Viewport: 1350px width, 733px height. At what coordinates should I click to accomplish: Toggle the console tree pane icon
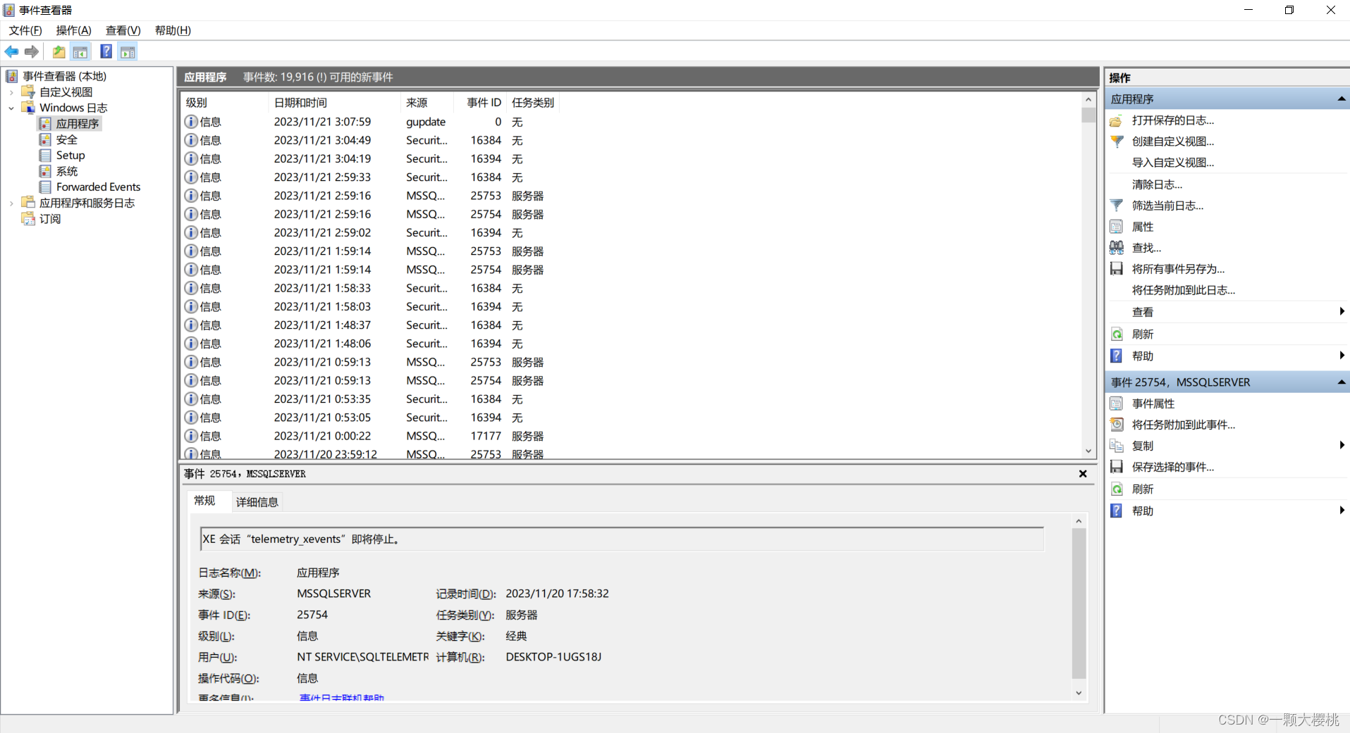(x=80, y=51)
